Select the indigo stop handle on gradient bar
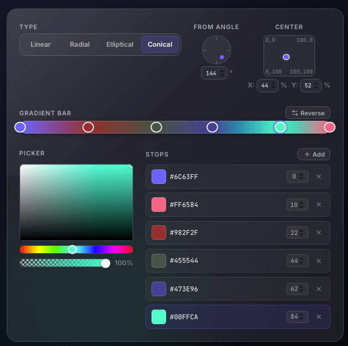This screenshot has height=346, width=348. tap(212, 127)
